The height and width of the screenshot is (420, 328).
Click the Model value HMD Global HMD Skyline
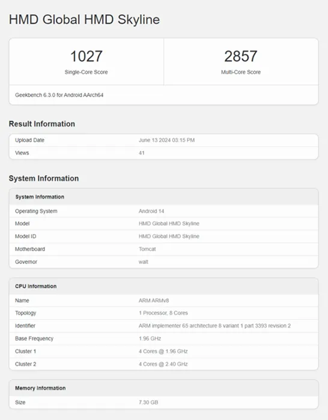169,223
